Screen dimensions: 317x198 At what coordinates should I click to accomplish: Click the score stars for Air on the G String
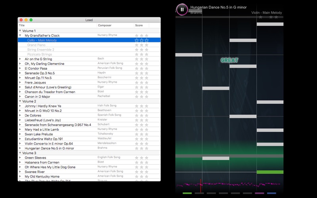pos(141,59)
